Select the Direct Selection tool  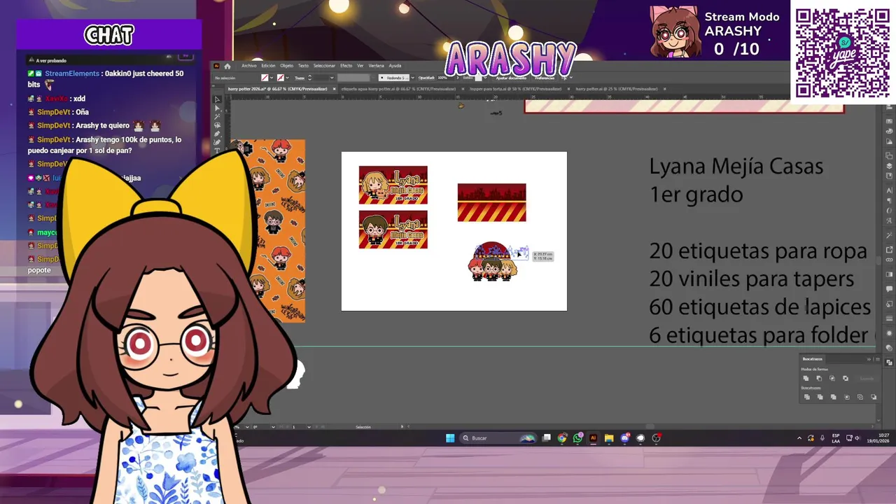217,108
